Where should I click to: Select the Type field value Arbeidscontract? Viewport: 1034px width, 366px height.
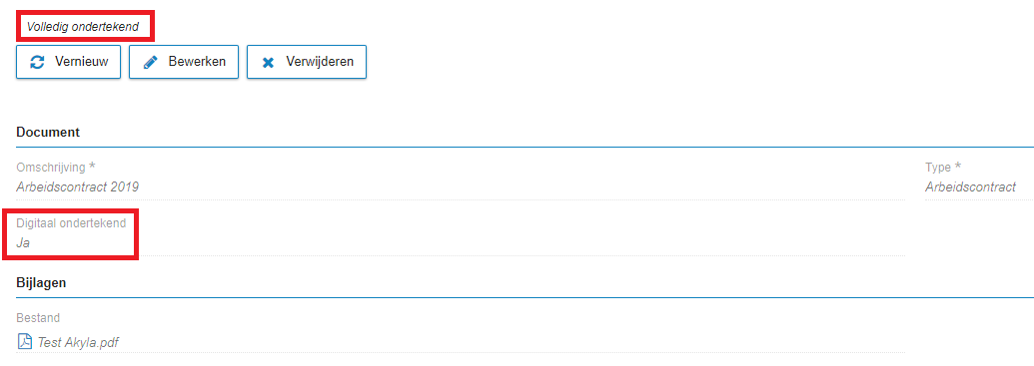[971, 186]
